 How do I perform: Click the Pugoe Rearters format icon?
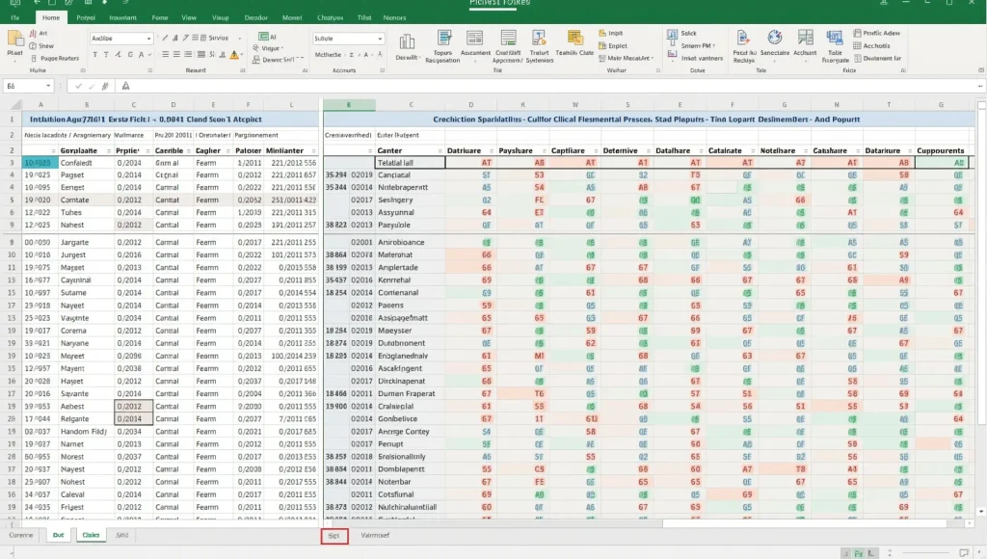tap(34, 58)
